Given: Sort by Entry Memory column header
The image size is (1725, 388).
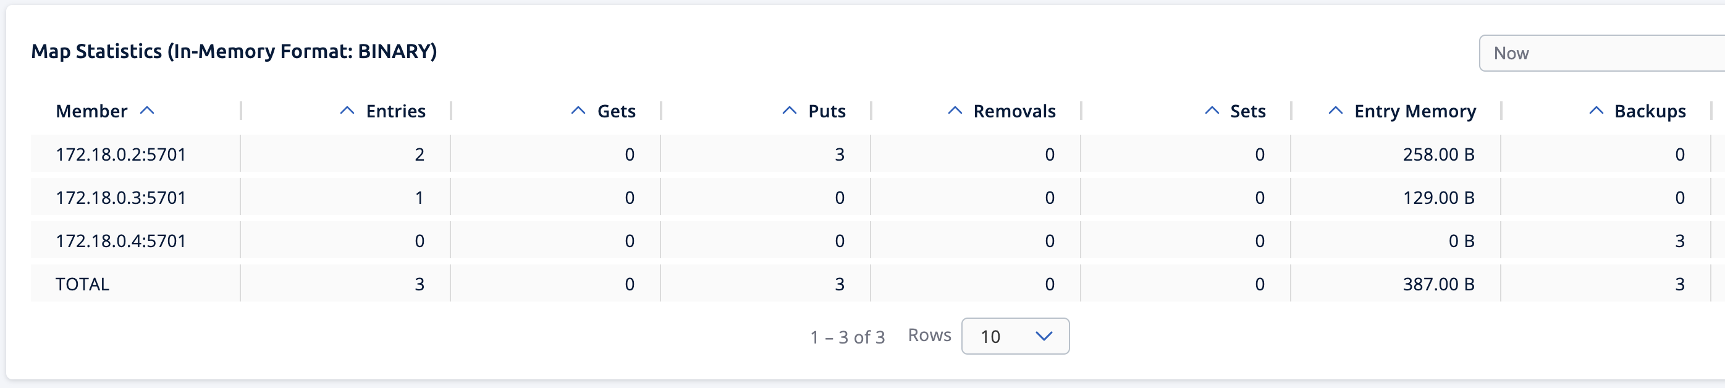Looking at the screenshot, I should pyautogui.click(x=1414, y=111).
